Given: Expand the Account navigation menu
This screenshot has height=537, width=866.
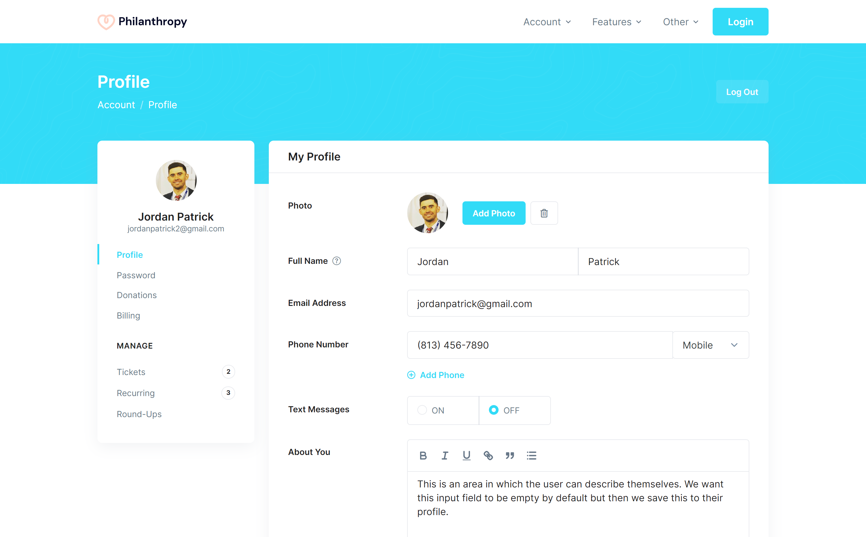Looking at the screenshot, I should pyautogui.click(x=547, y=22).
